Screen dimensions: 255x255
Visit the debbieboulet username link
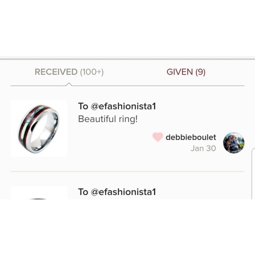(191, 137)
